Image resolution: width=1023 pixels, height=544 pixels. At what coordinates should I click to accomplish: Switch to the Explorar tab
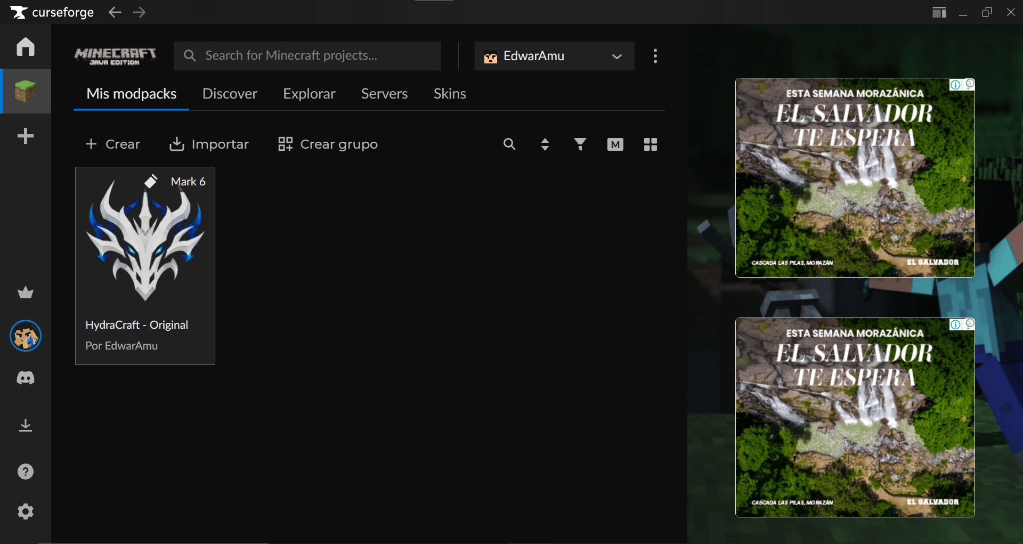pyautogui.click(x=310, y=94)
